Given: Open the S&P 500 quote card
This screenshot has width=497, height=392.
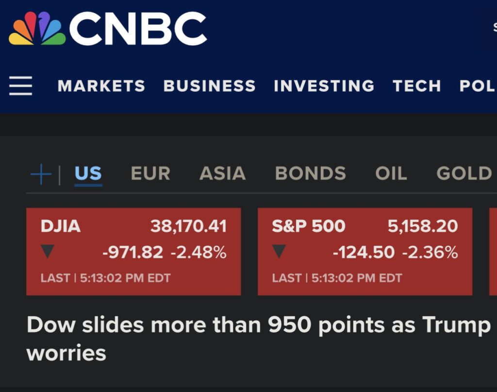Looking at the screenshot, I should pos(364,251).
